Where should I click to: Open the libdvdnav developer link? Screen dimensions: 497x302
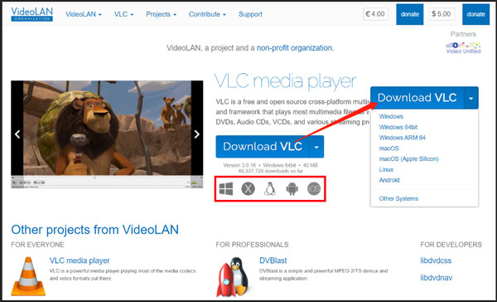click(x=437, y=278)
